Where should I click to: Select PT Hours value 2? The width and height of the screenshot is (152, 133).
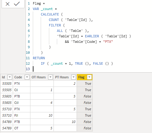click(x=65, y=84)
